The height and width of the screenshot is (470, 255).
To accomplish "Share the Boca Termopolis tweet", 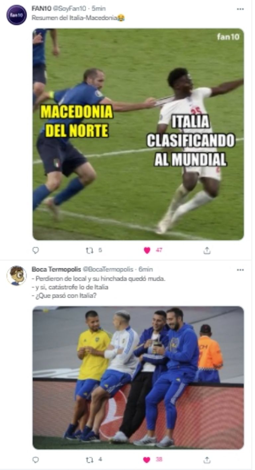I will point(207,460).
